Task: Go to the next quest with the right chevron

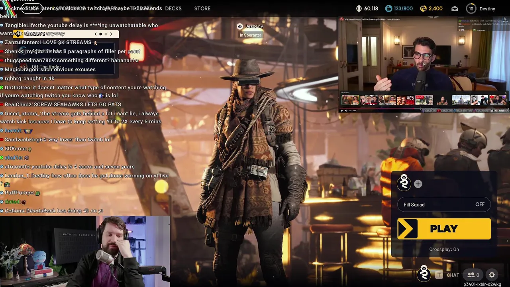Action: pyautogui.click(x=111, y=34)
